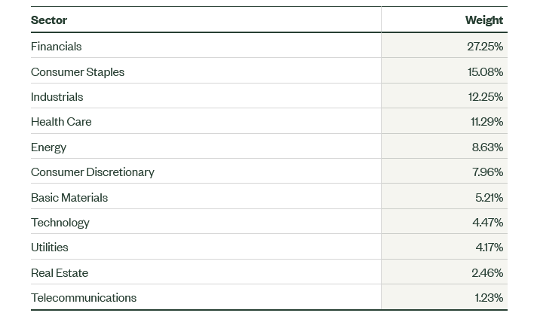Click the 8.63% weight value

click(x=487, y=147)
